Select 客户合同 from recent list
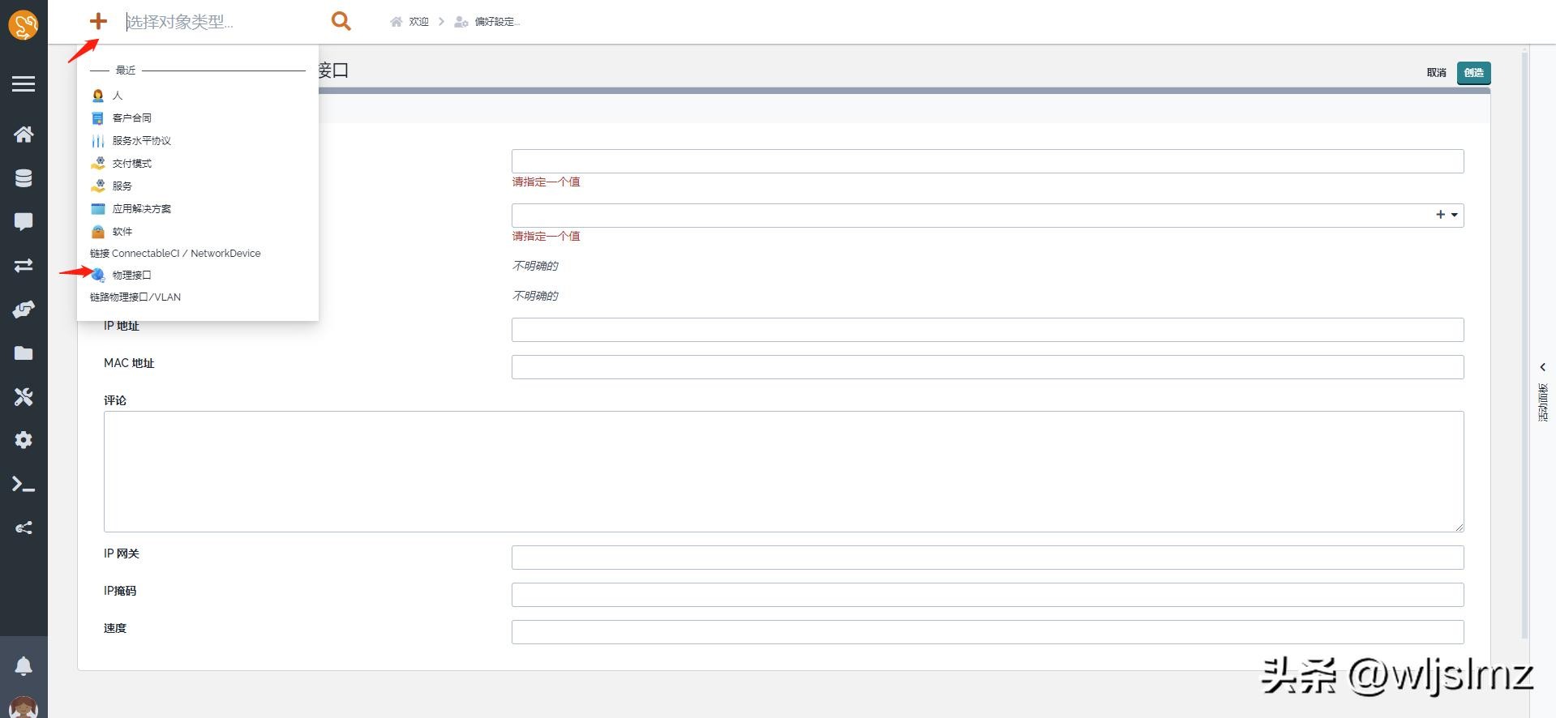 (131, 118)
